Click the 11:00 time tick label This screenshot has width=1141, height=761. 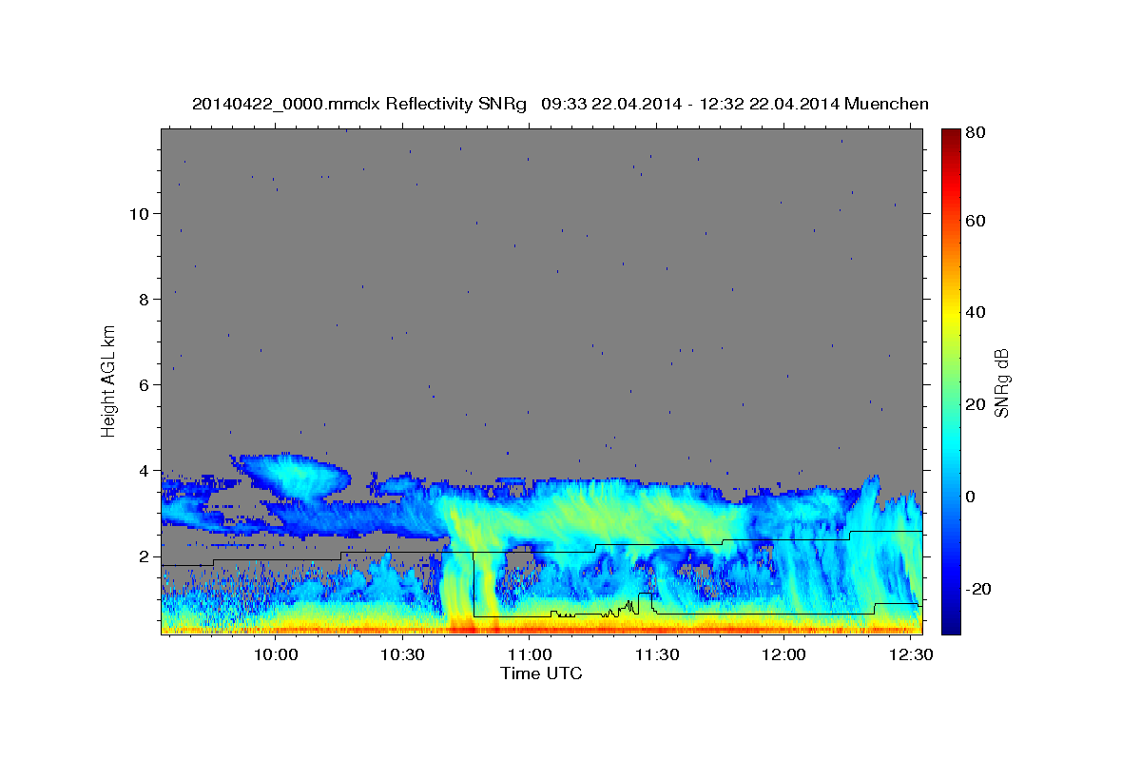coord(529,655)
